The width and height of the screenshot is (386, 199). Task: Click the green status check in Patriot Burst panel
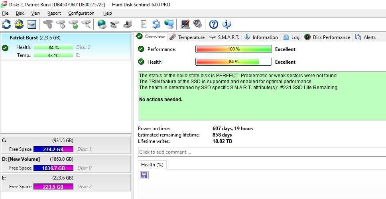[5, 48]
